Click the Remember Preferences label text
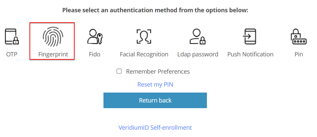The height and width of the screenshot is (137, 317). click(x=158, y=71)
